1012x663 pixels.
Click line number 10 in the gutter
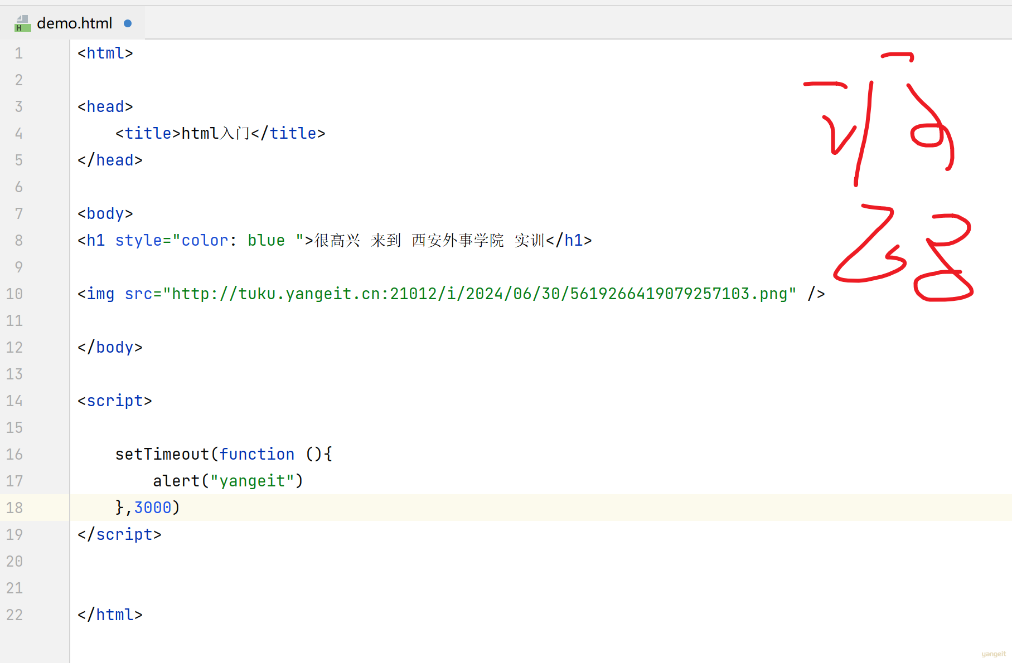coord(14,294)
